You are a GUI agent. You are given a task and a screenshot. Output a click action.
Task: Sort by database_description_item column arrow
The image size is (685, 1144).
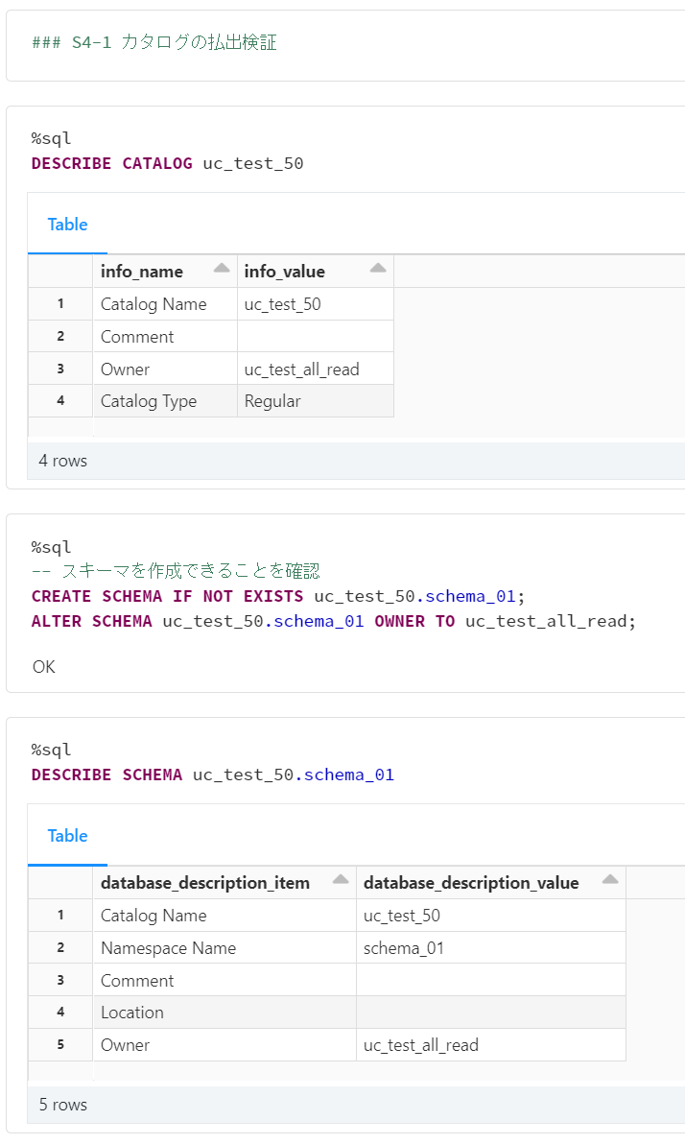[x=341, y=880]
